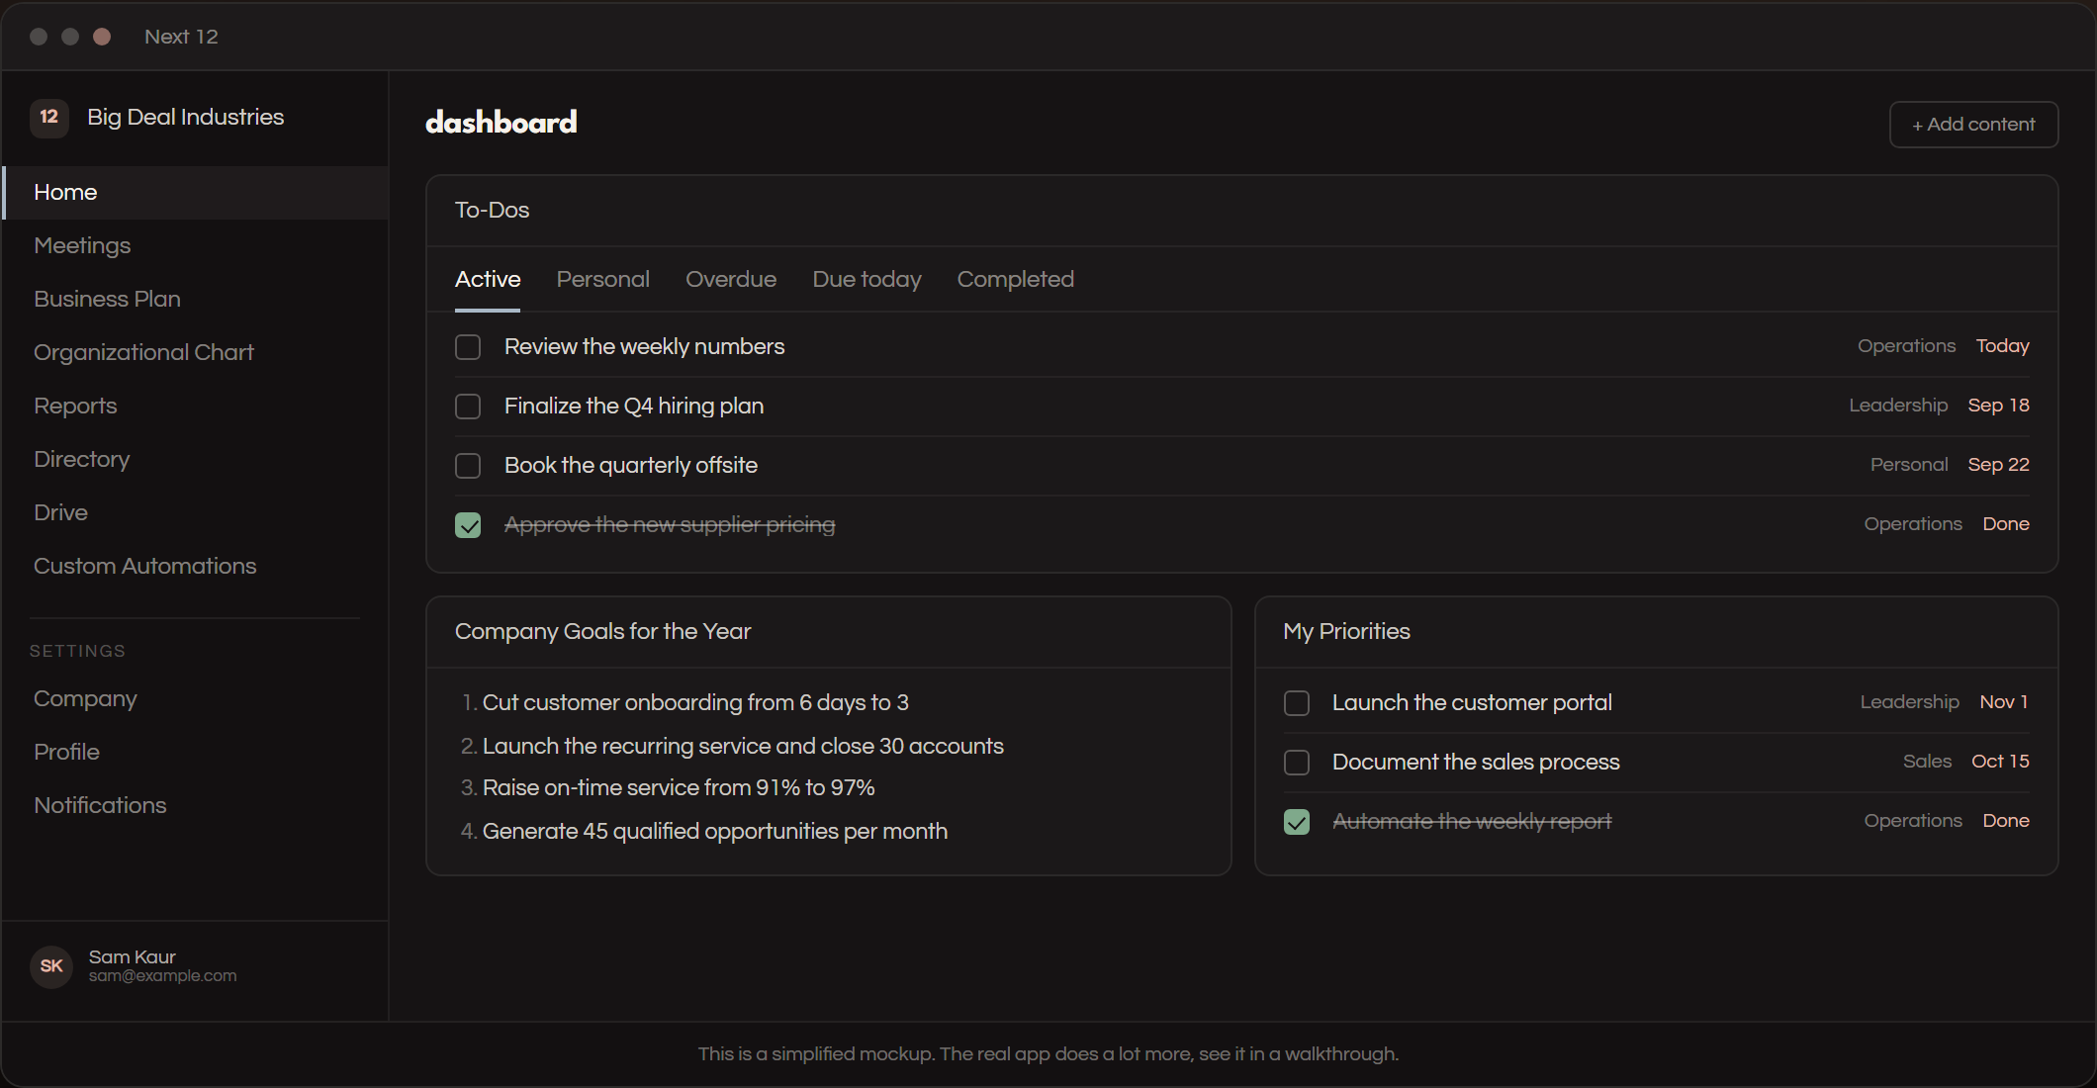Open Company settings

tap(196, 699)
